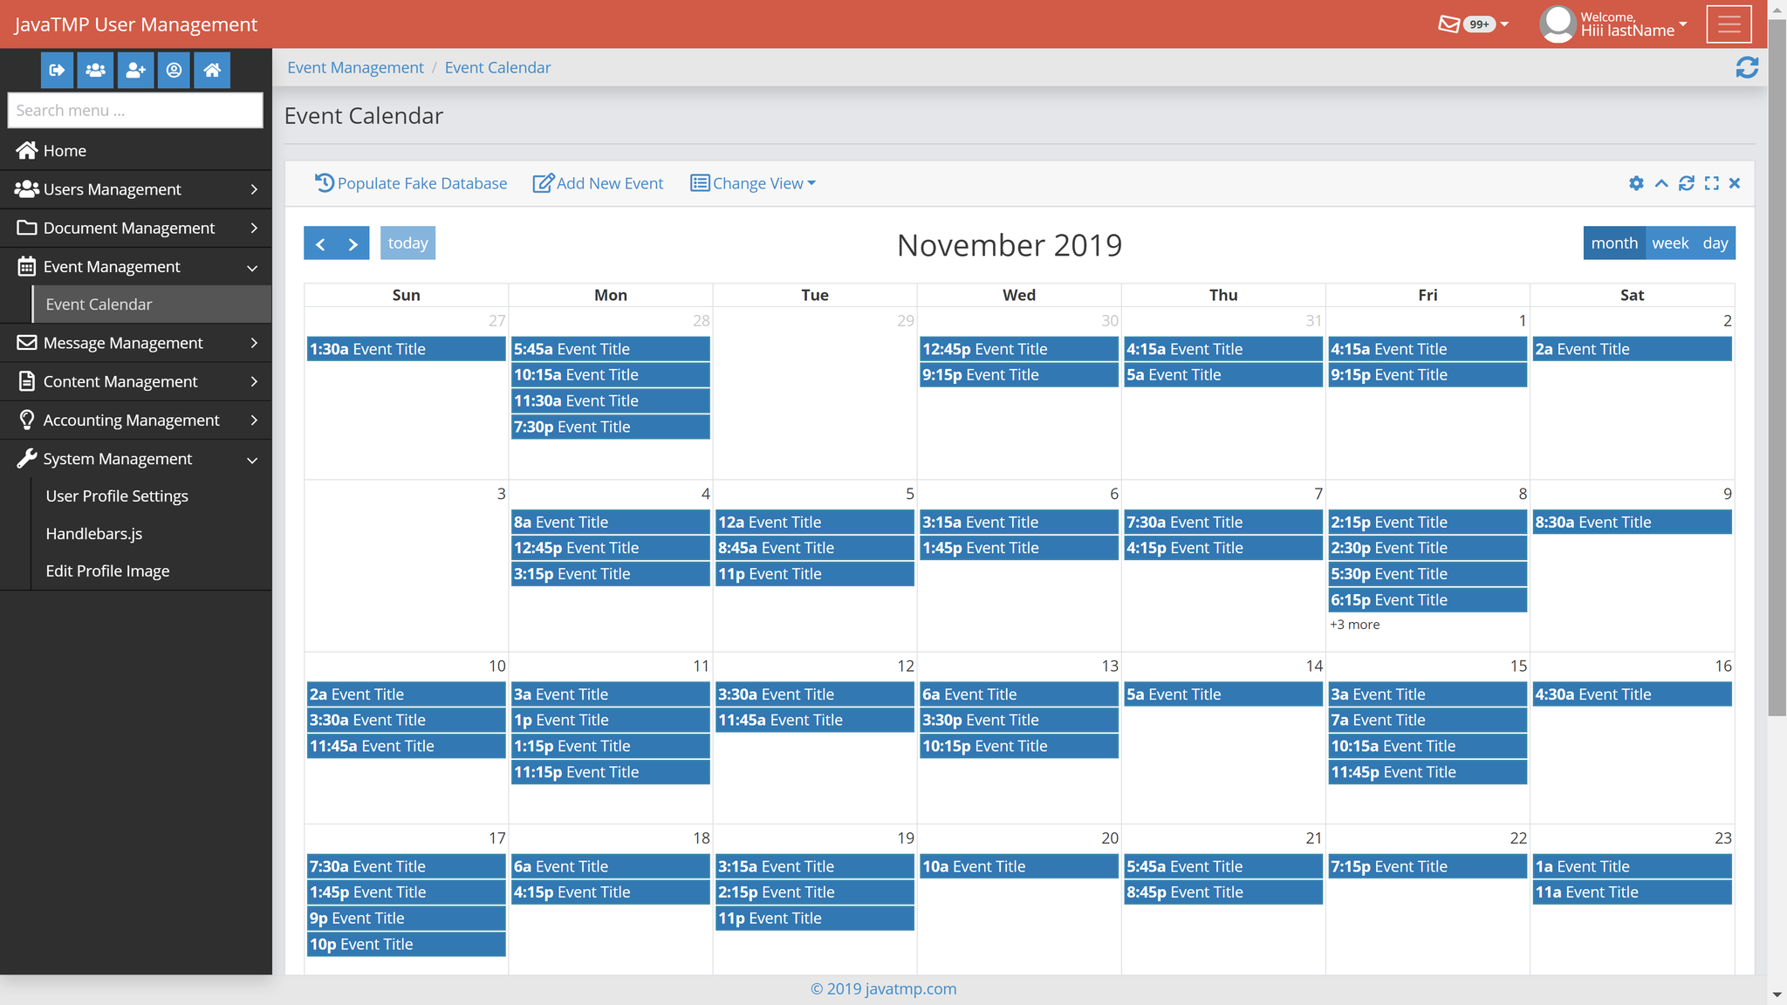Click the refresh/sync icon on calendar toolbar
Screen dimensions: 1787x1005
click(x=1688, y=183)
